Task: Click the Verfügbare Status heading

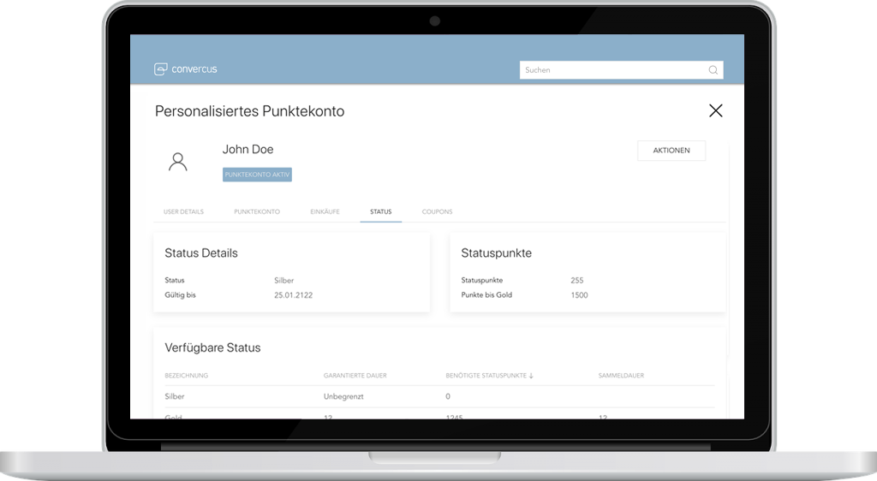Action: (x=212, y=347)
